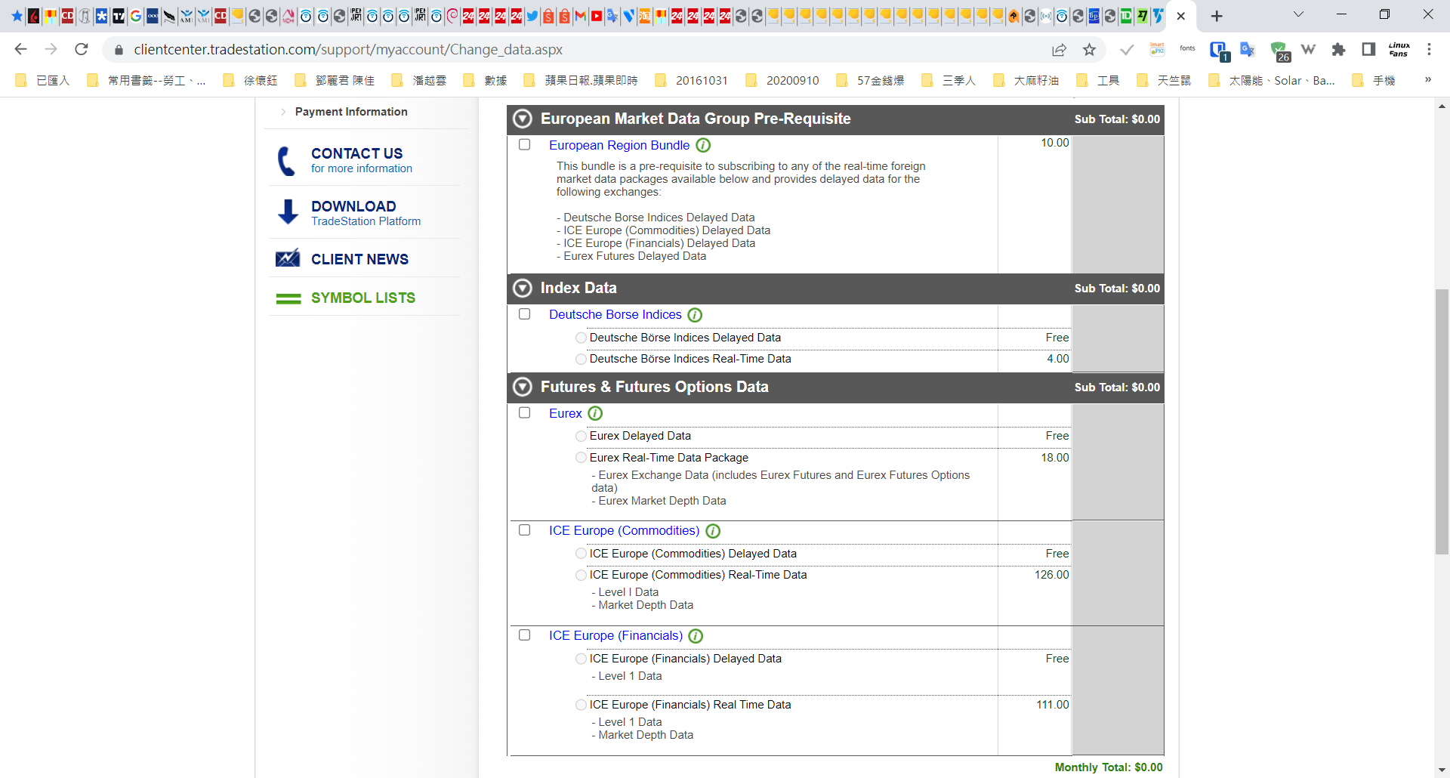This screenshot has height=778, width=1450.
Task: Open the 三季人 bookmark folder
Action: point(949,80)
